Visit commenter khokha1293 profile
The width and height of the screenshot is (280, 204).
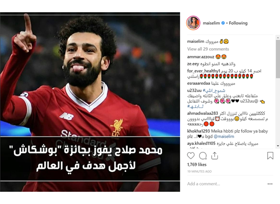199,131
